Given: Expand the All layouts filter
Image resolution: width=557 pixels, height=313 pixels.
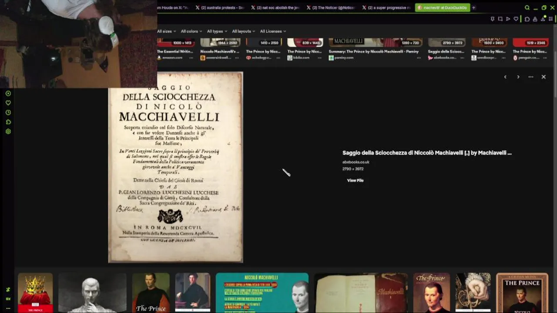Looking at the screenshot, I should pos(243,31).
